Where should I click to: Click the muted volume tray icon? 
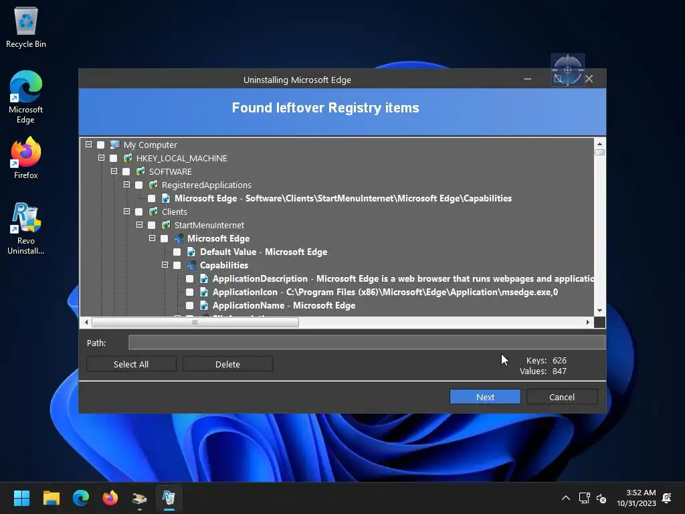coord(601,498)
